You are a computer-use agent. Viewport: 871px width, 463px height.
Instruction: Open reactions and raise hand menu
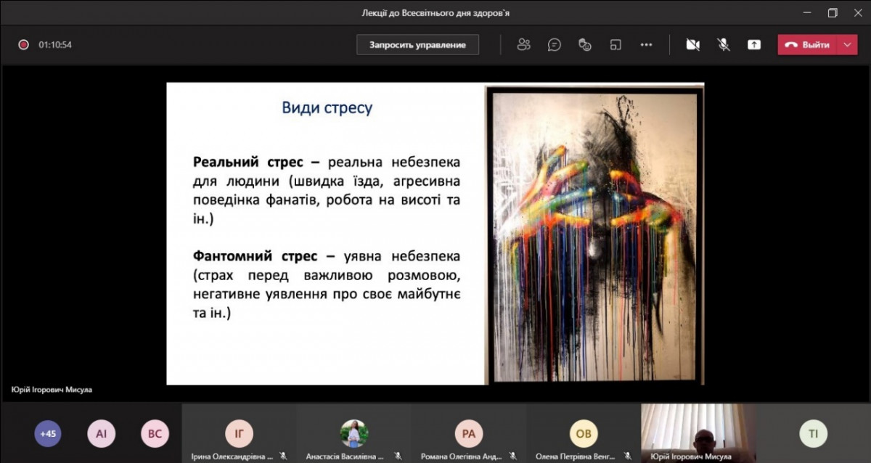click(x=585, y=45)
